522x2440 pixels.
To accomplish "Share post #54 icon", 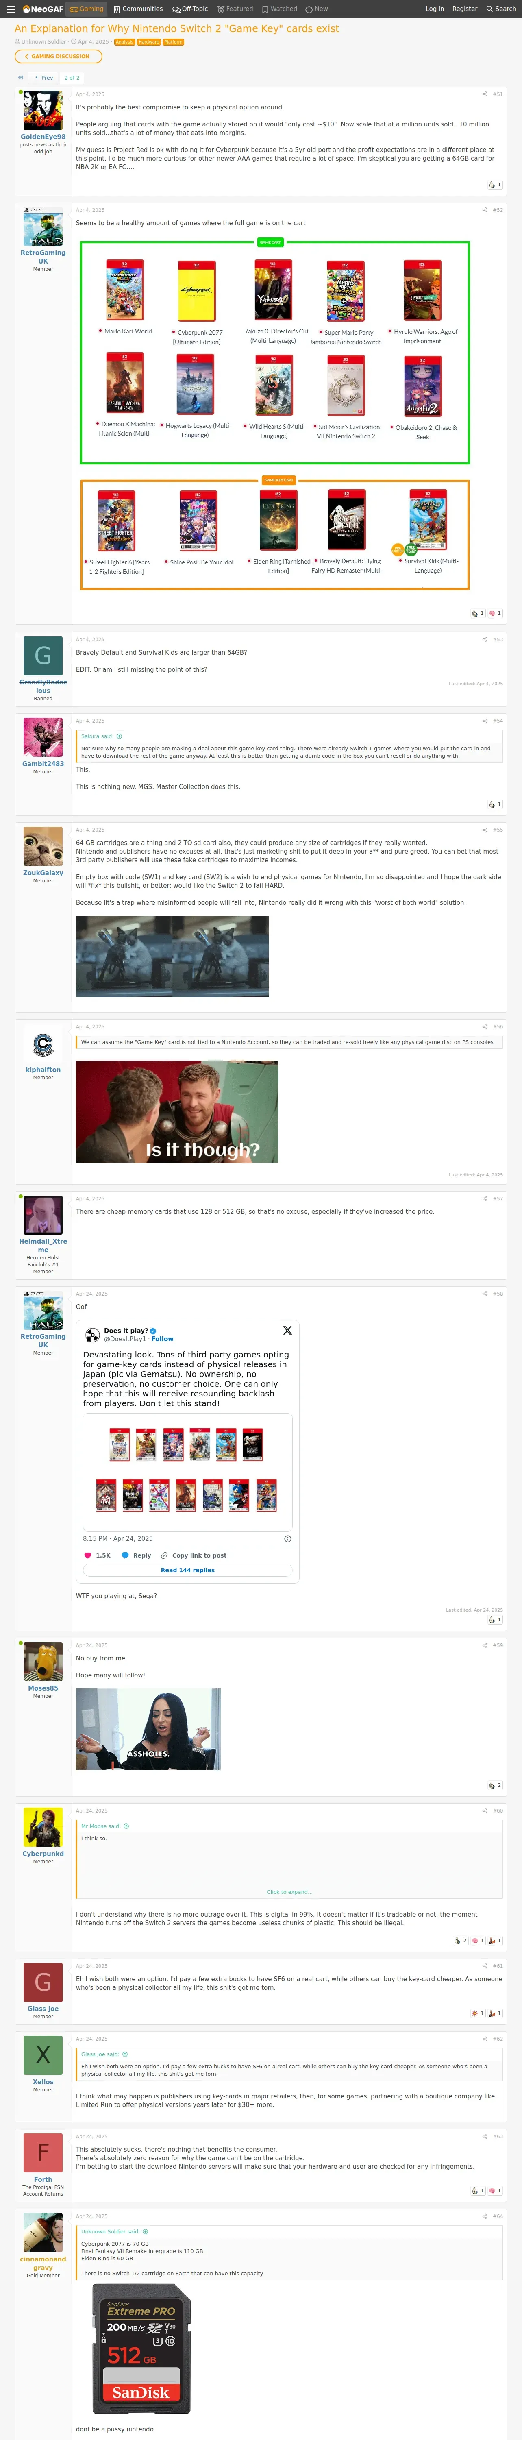I will (x=485, y=721).
